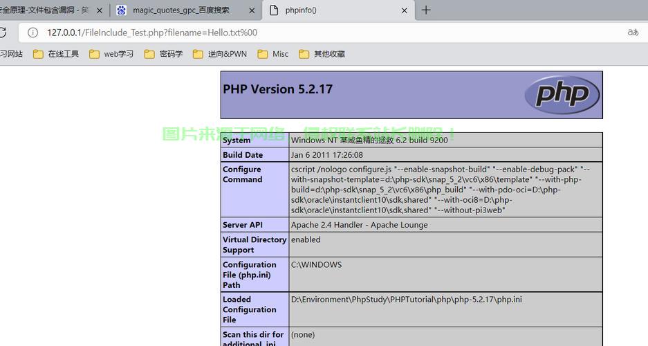This screenshot has width=648, height=346.
Task: Select the Configure Command label
Action: (x=243, y=174)
